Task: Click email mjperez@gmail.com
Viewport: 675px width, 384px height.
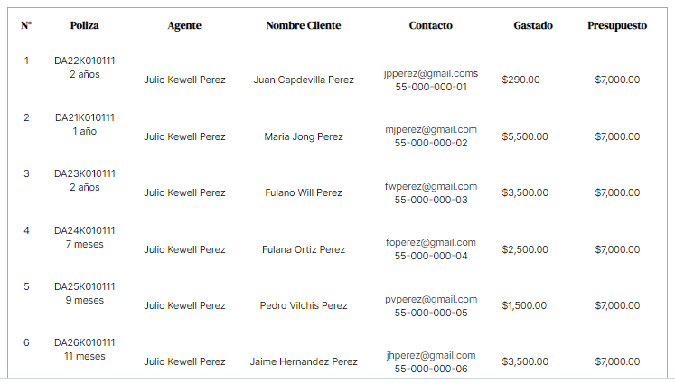Action: tap(431, 129)
